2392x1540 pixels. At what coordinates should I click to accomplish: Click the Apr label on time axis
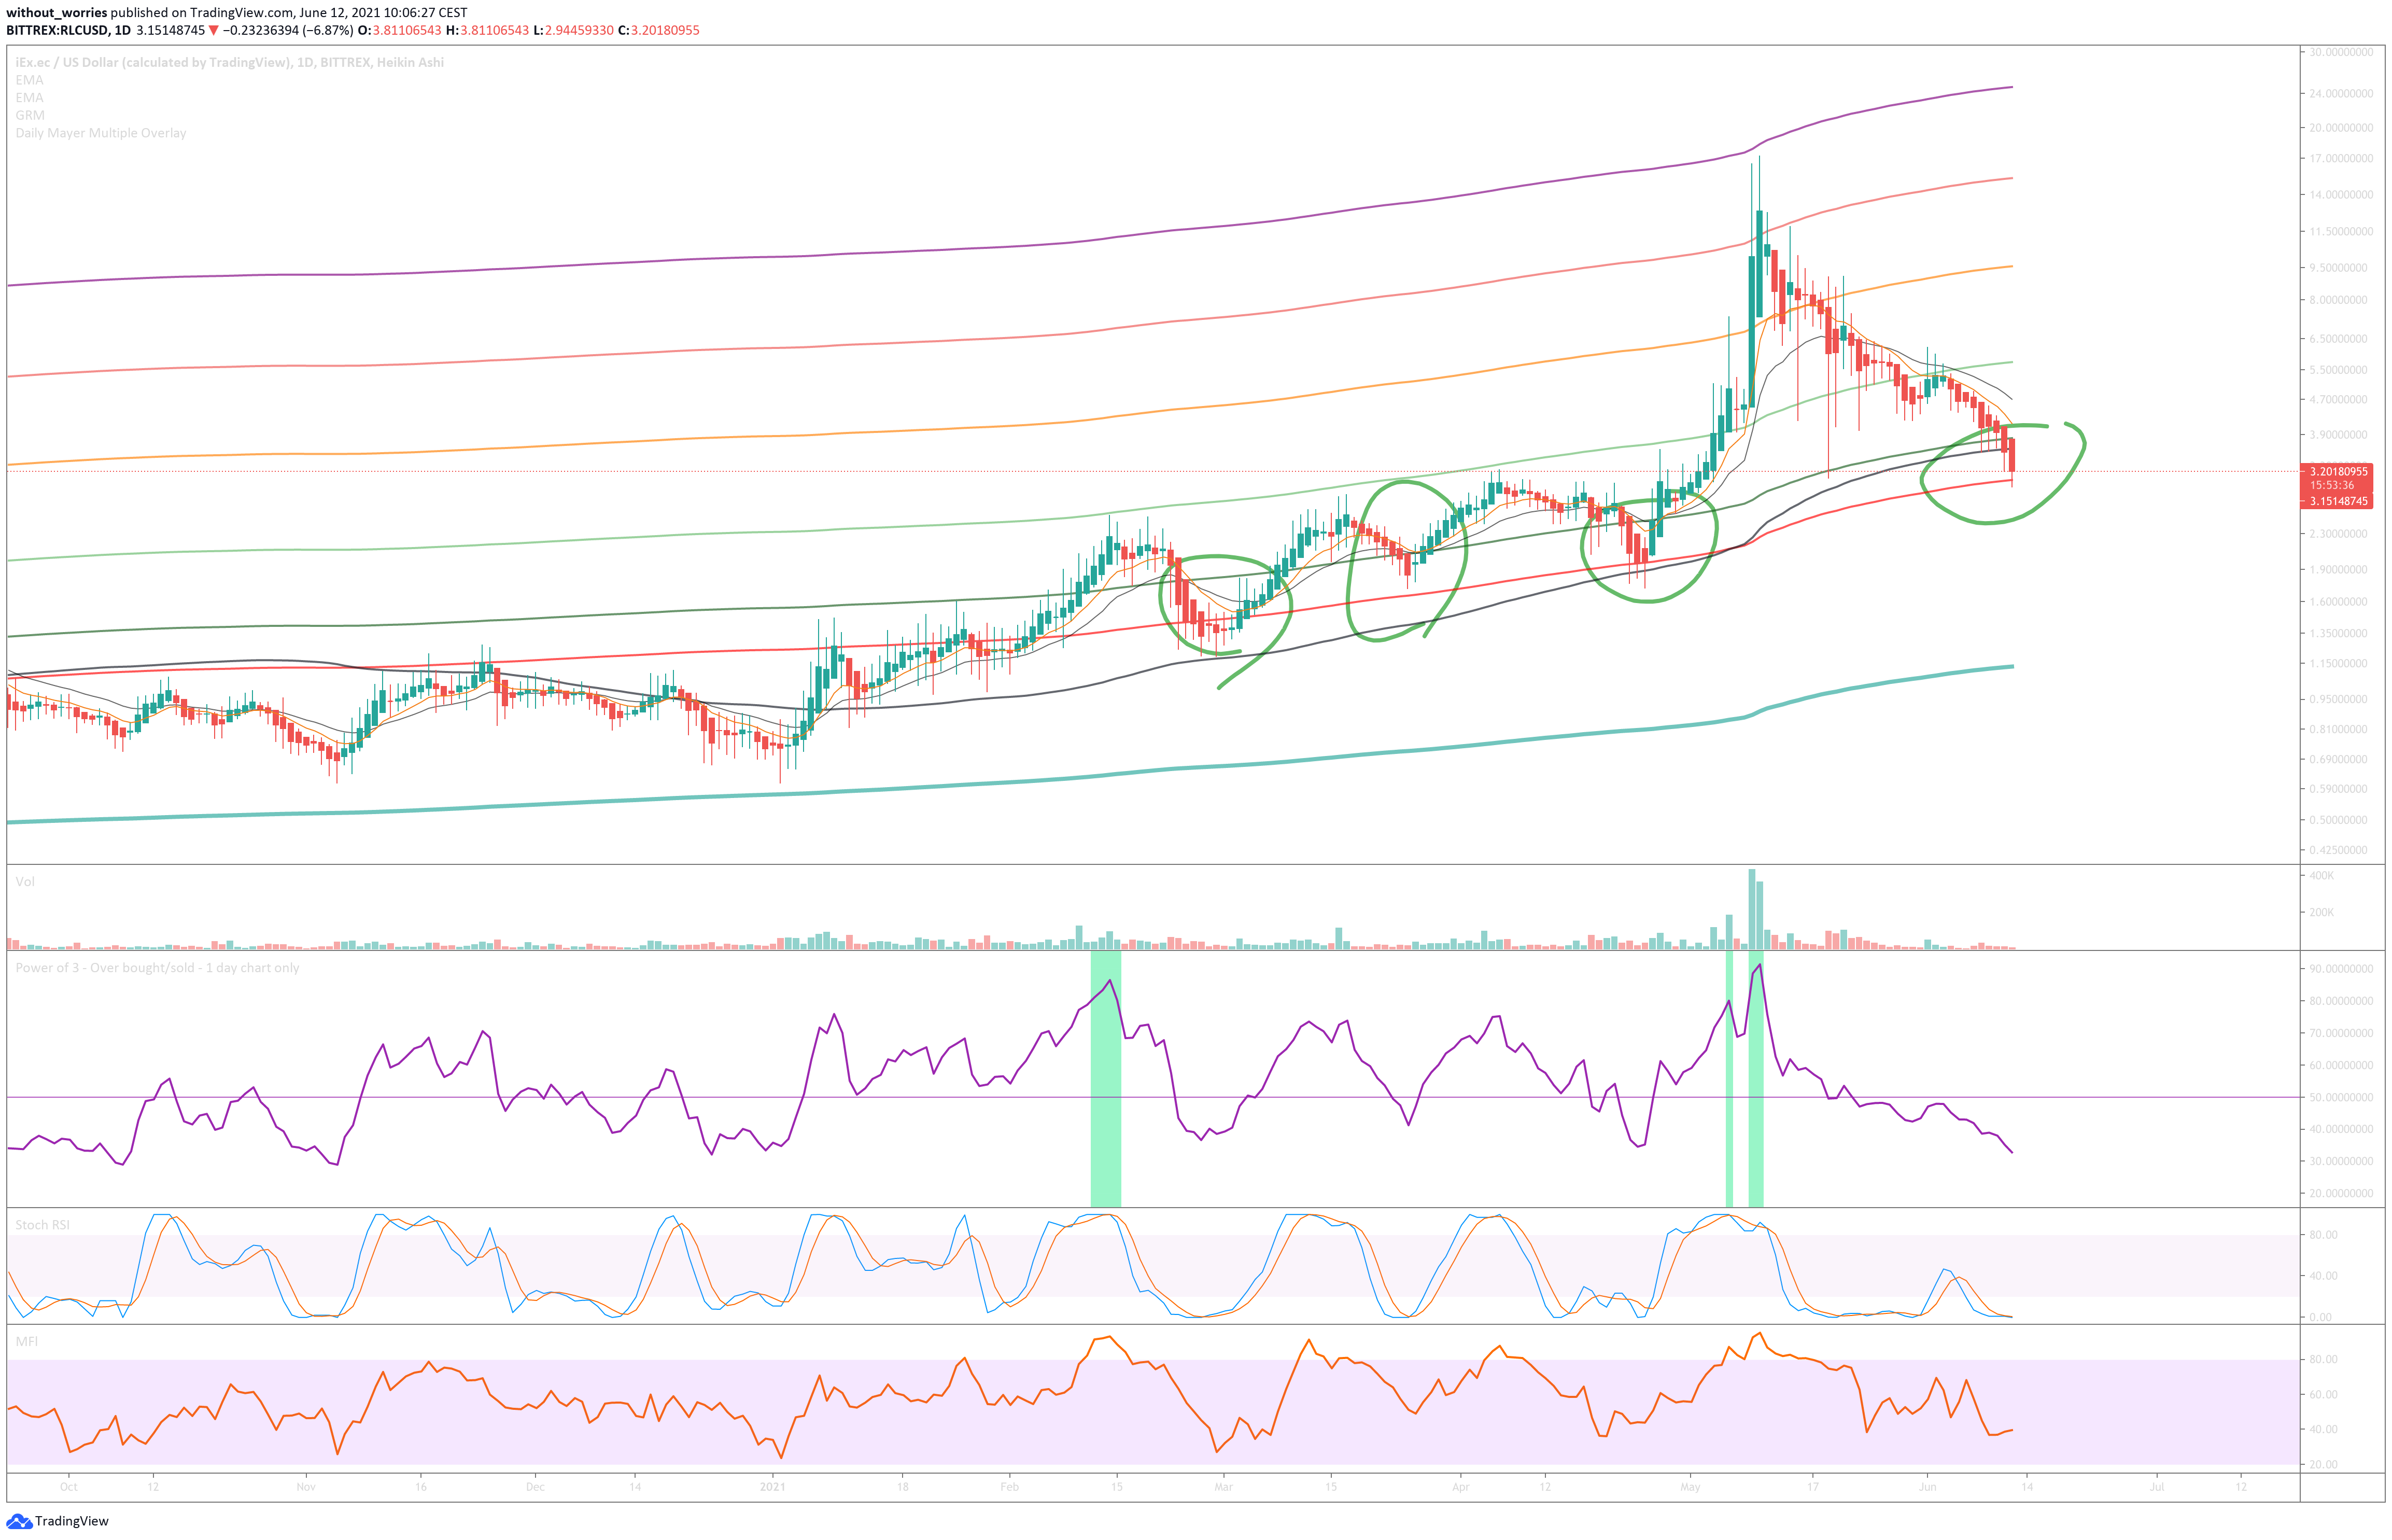point(1460,1487)
